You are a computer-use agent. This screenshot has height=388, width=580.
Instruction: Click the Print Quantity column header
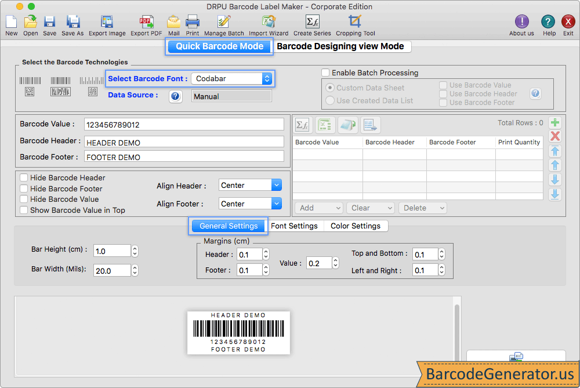coord(519,142)
